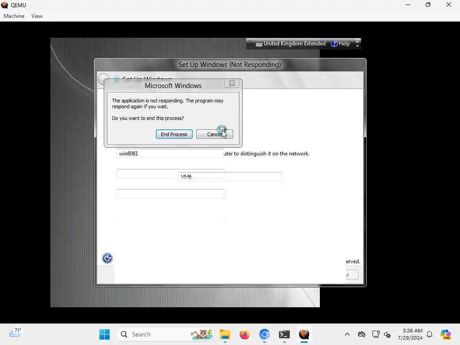Viewport: 460px width, 345px height.
Task: Open the Machine menu in QEMU
Action: point(14,16)
